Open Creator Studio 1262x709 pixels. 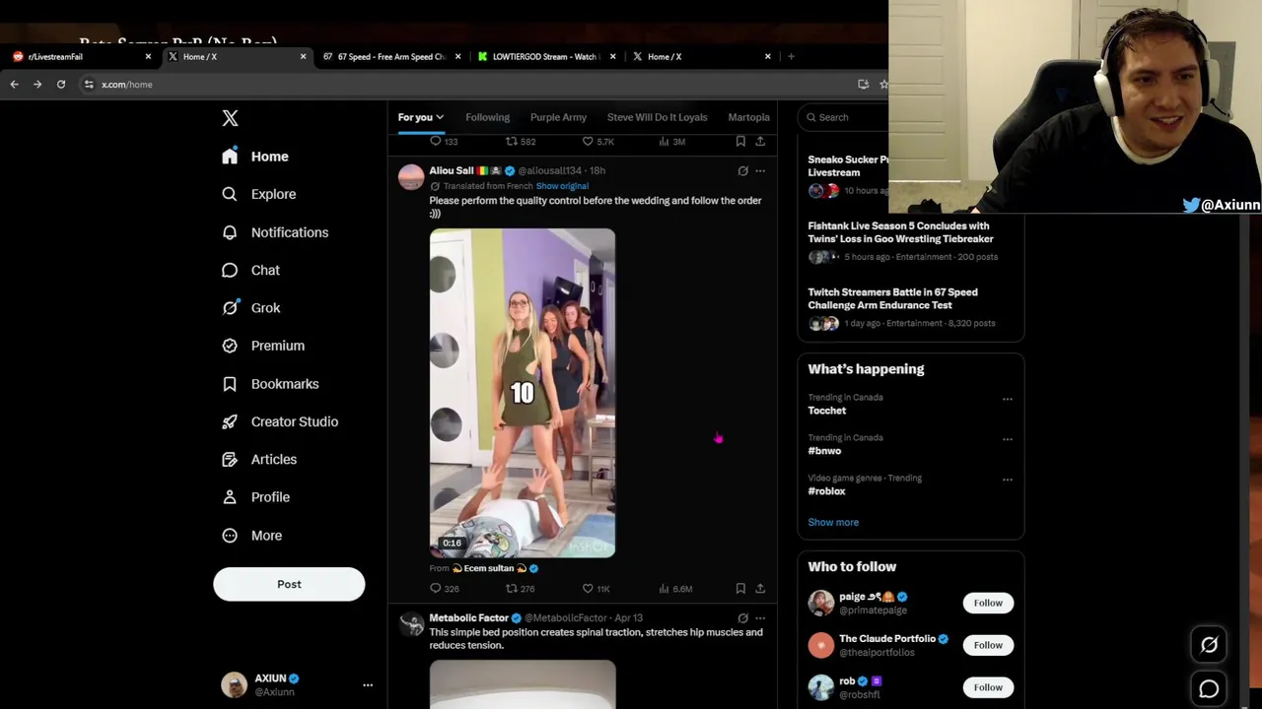point(280,421)
